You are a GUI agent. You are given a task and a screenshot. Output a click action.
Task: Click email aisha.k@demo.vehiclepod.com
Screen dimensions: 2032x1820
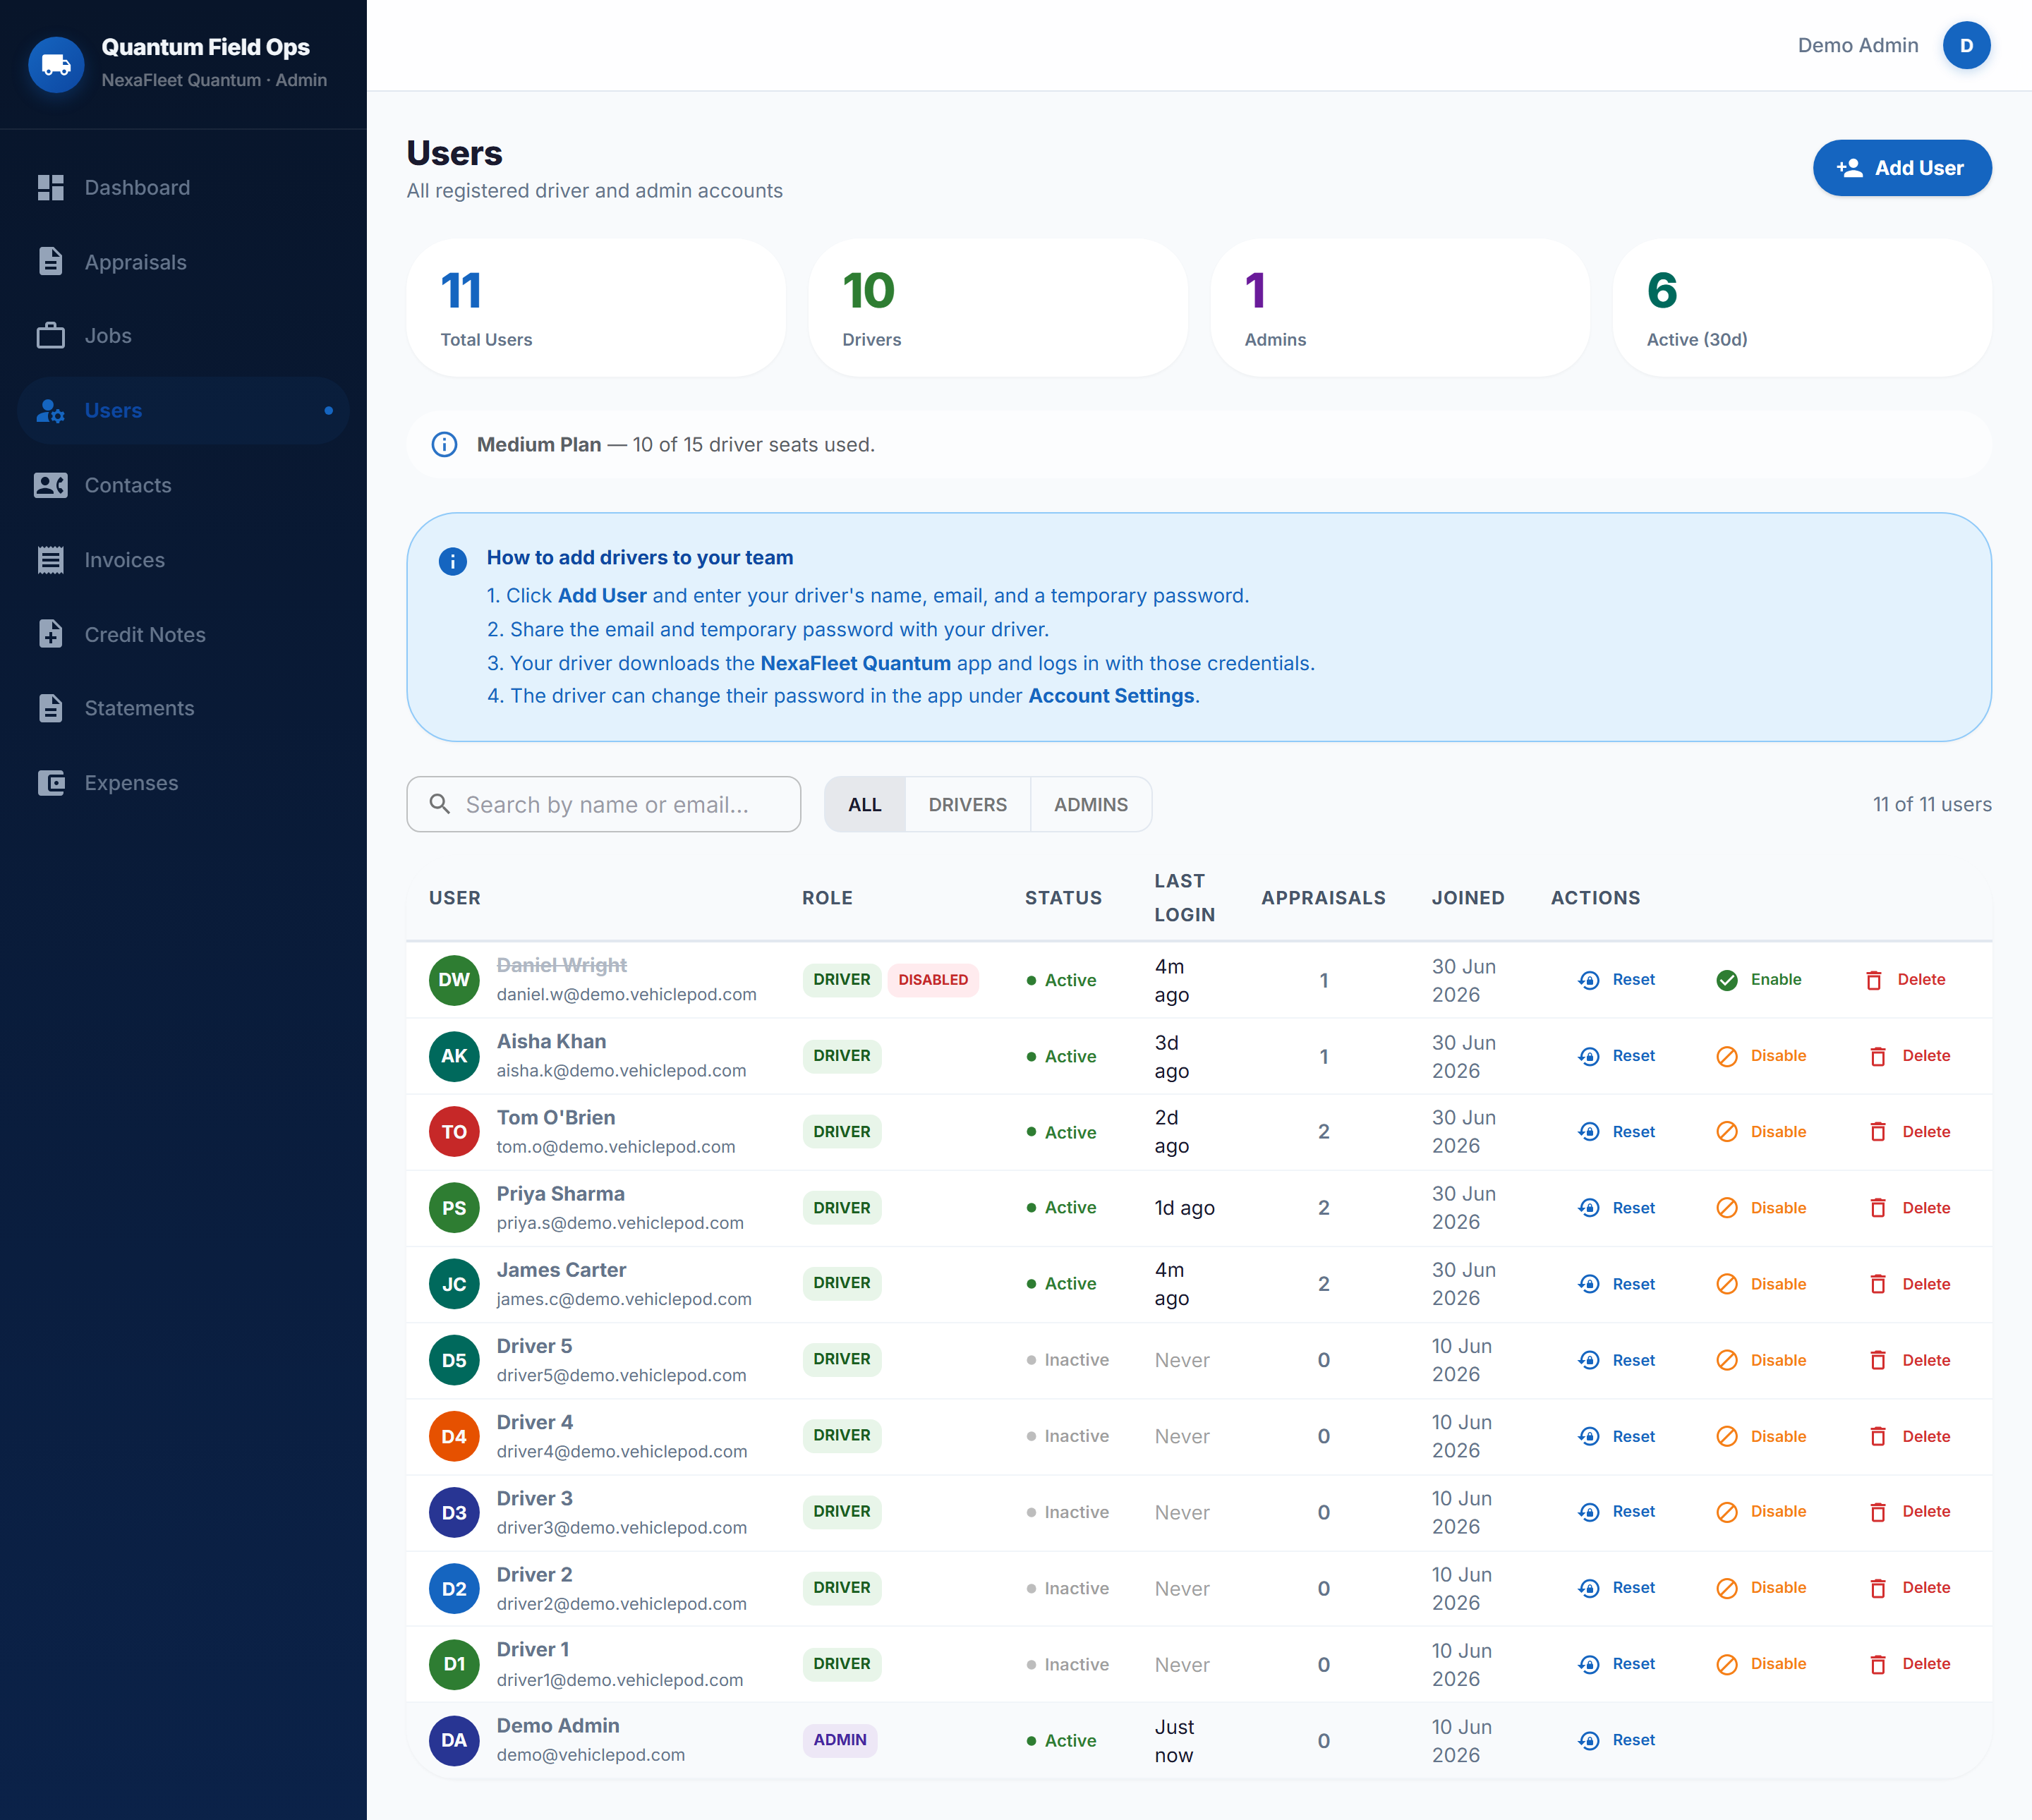click(x=621, y=1071)
